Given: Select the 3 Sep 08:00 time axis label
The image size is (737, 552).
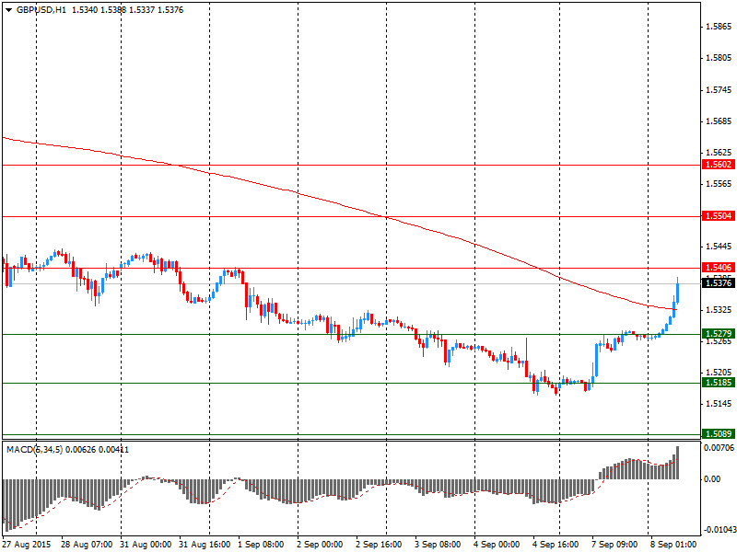Looking at the screenshot, I should click(x=438, y=545).
